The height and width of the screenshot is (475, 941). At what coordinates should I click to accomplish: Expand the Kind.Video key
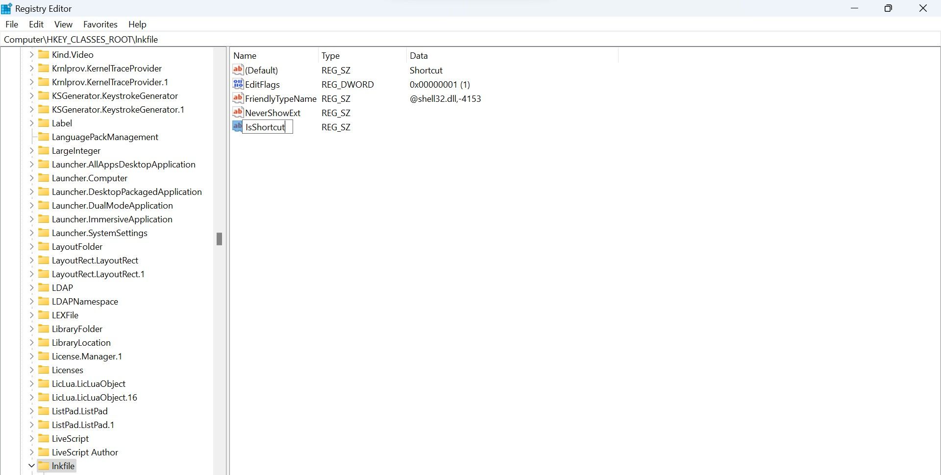pos(31,54)
